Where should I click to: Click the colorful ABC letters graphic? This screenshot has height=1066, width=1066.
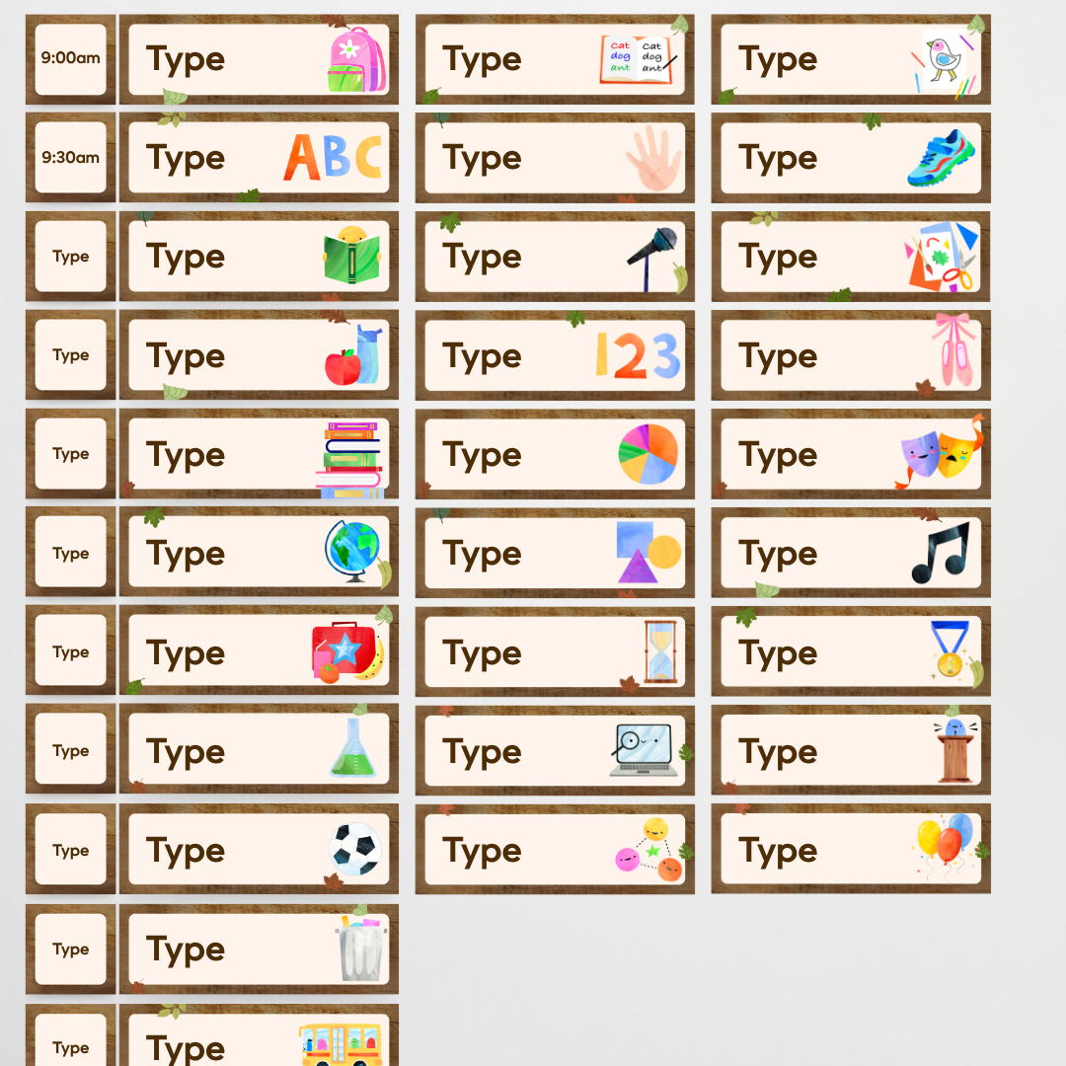[334, 157]
